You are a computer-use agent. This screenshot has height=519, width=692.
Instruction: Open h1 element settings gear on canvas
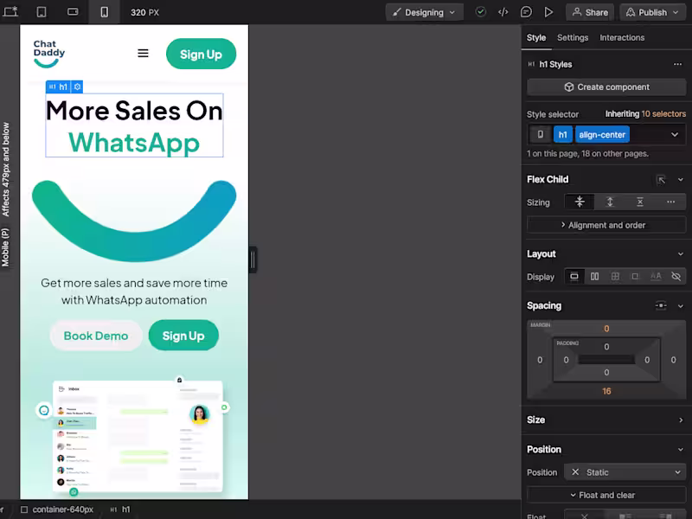(x=77, y=87)
